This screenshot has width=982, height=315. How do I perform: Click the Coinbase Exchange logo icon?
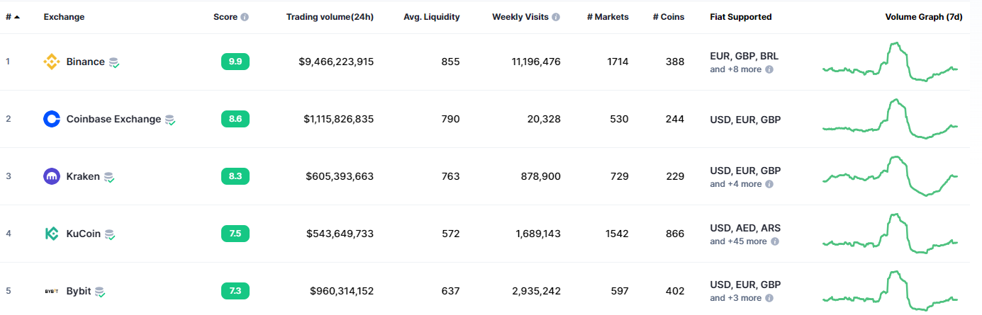(x=52, y=119)
